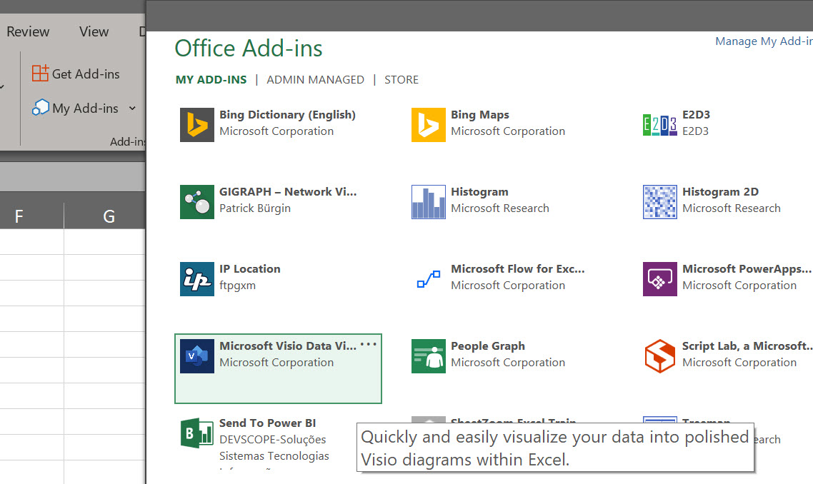
Task: Select the Histogram bar chart icon
Action: coord(428,202)
